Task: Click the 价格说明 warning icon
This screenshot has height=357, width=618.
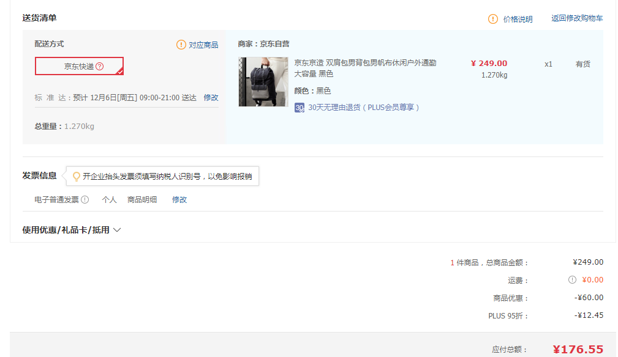Action: (492, 19)
